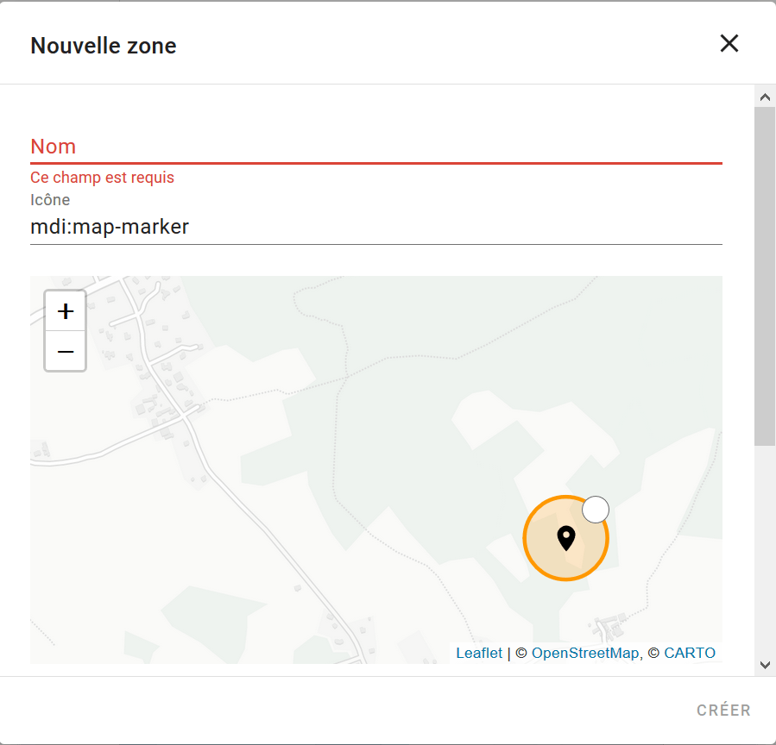Image resolution: width=776 pixels, height=745 pixels.
Task: Click the map zoom in plus button
Action: 66,311
